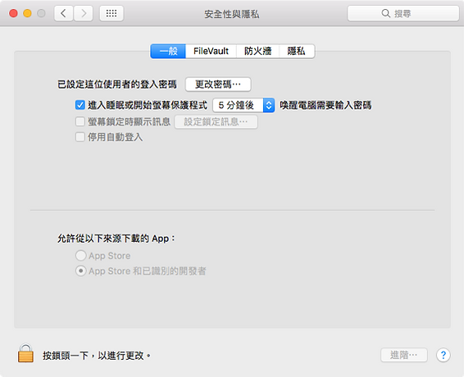Open the 5 分鐘後 delay dropdown

click(x=243, y=105)
